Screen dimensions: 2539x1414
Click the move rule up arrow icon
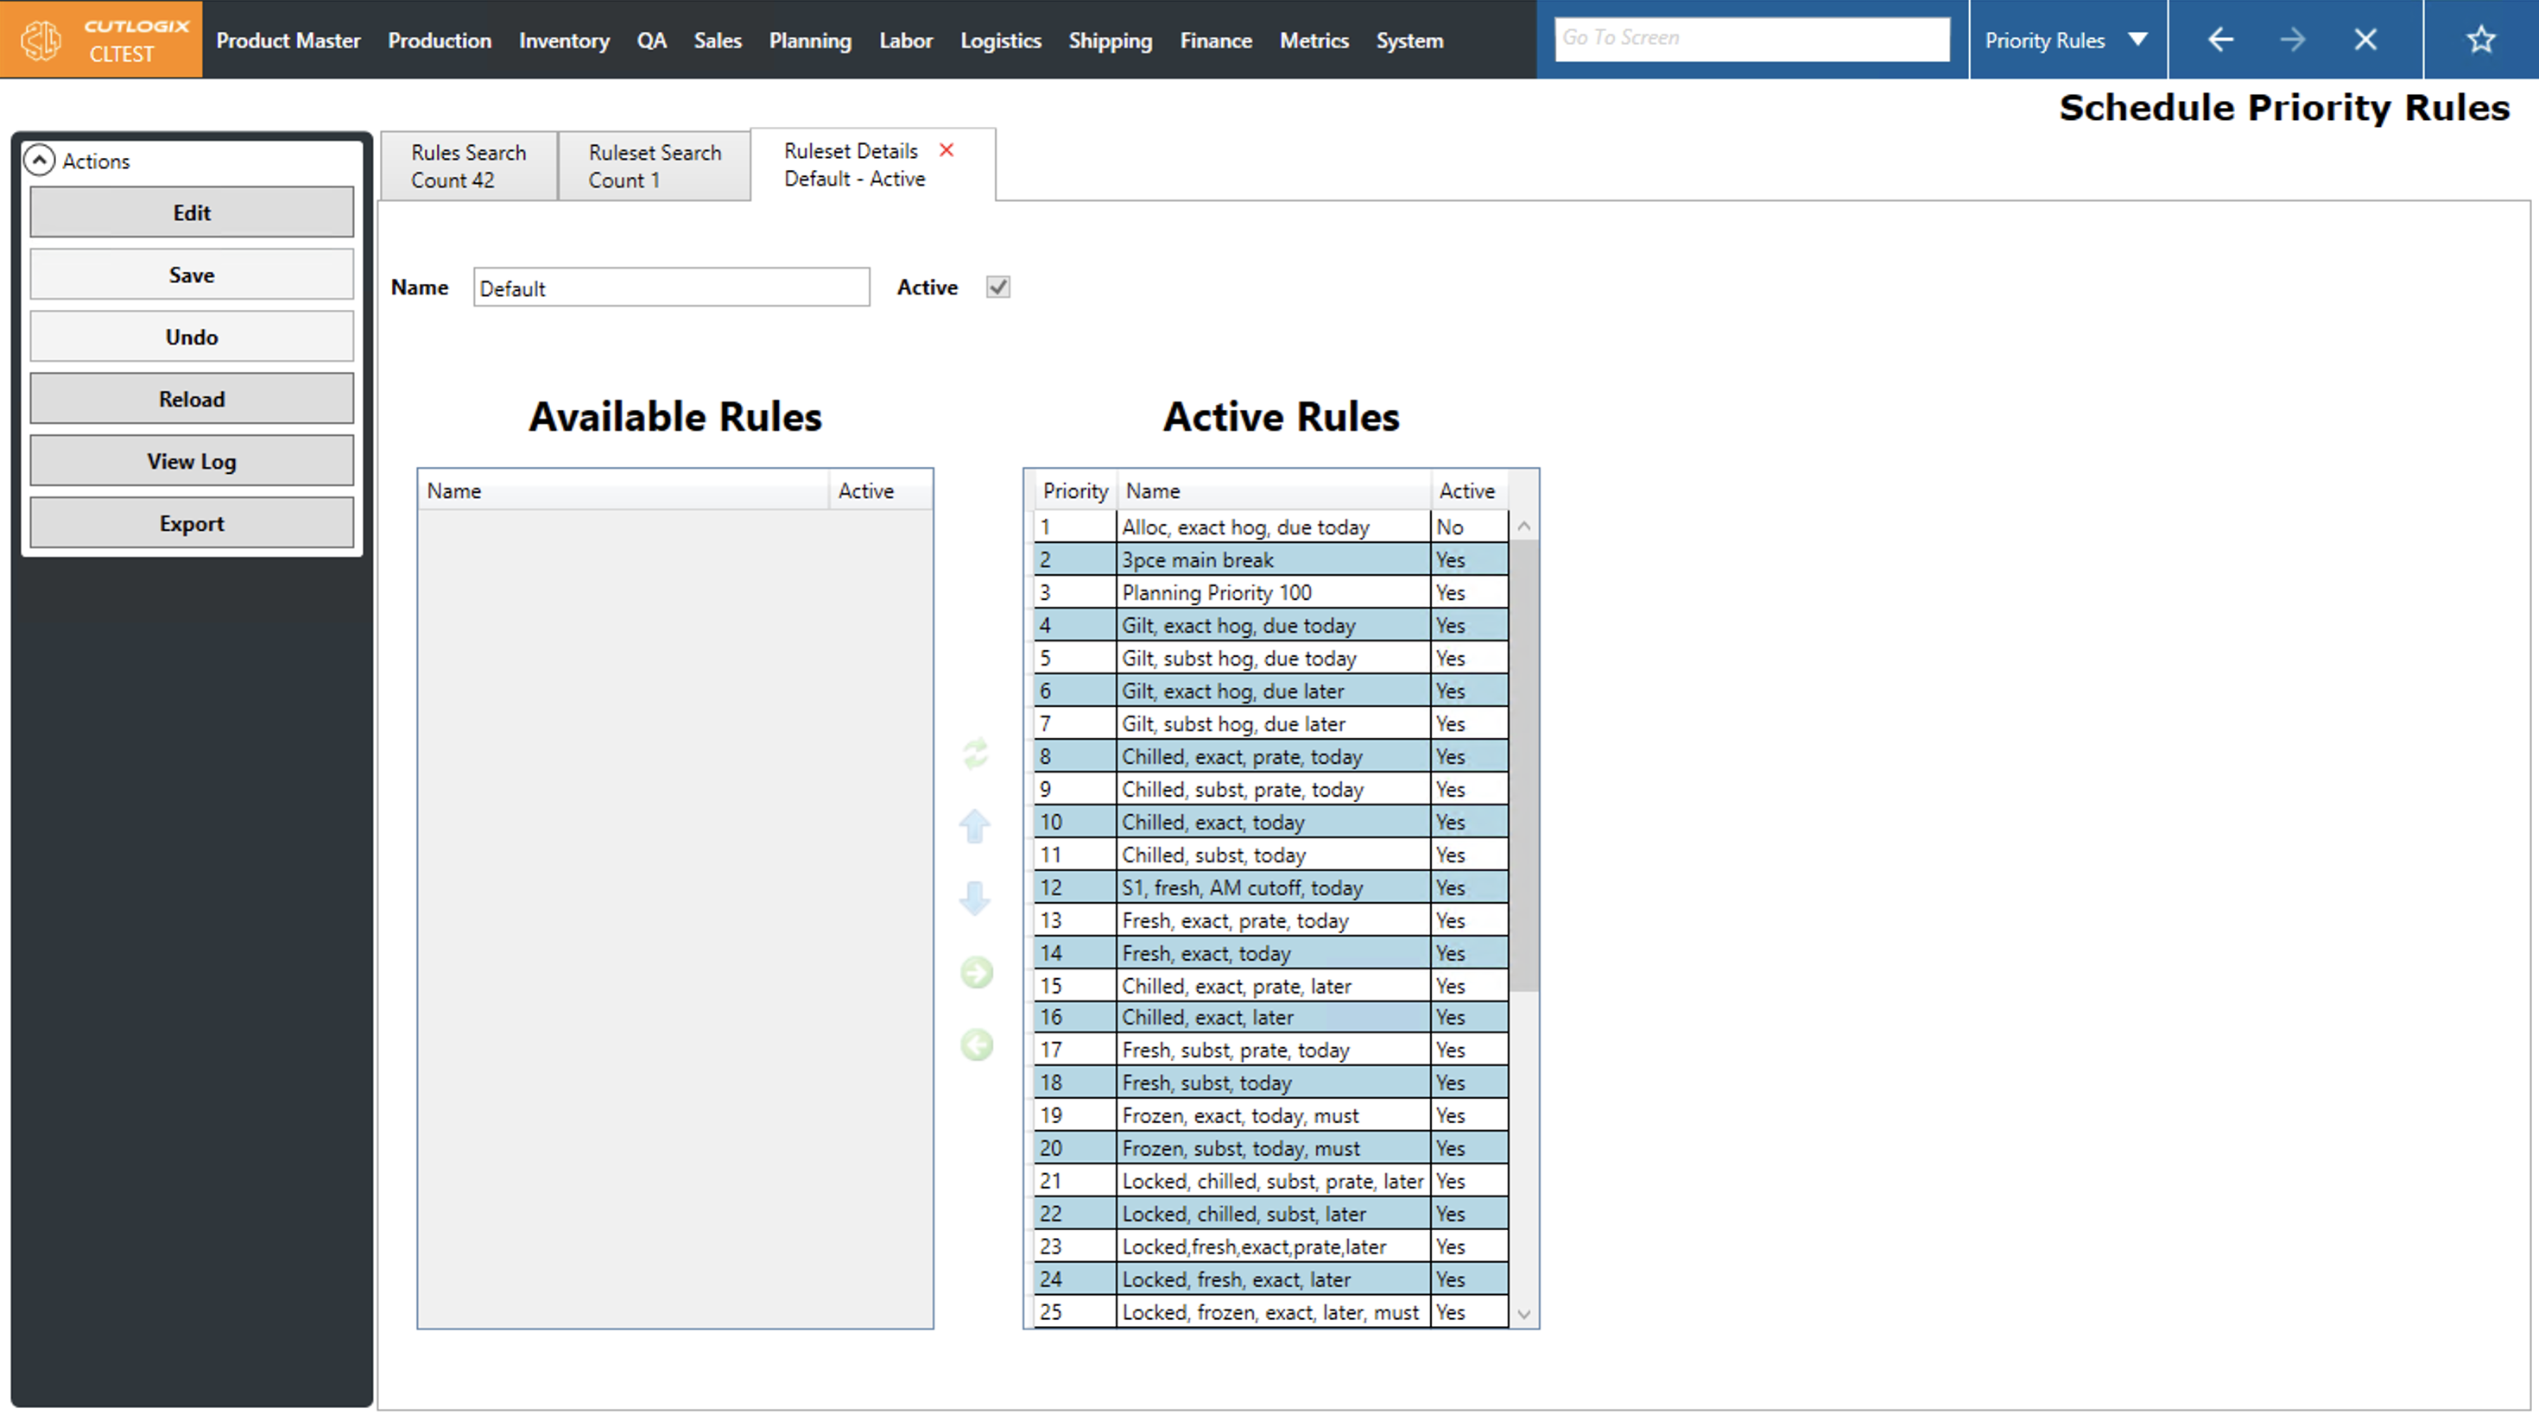pos(975,826)
